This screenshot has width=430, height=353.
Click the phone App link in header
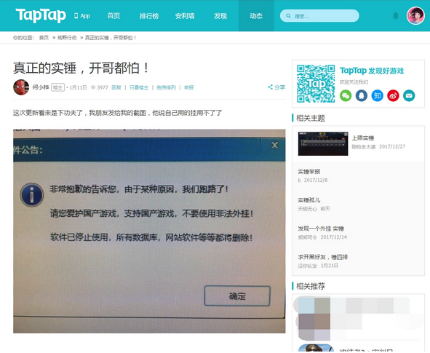coord(82,16)
